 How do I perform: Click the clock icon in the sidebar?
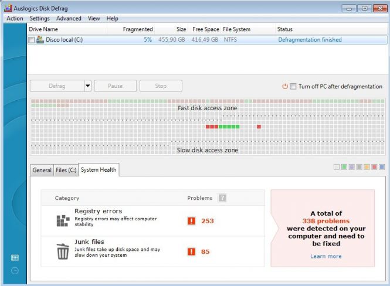point(15,271)
